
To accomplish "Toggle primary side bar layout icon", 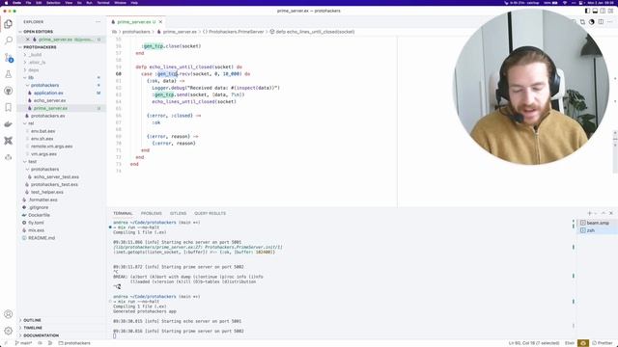I will pyautogui.click(x=587, y=11).
